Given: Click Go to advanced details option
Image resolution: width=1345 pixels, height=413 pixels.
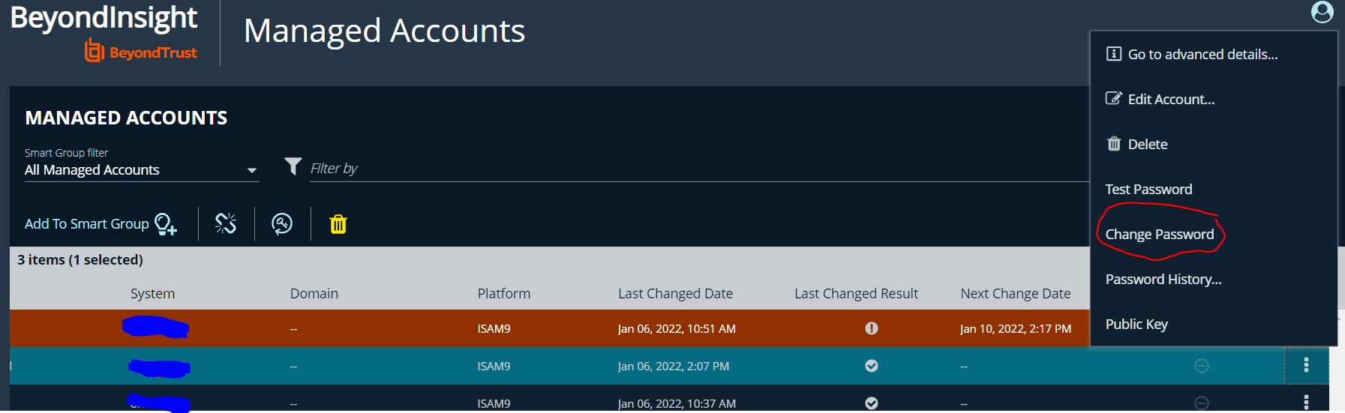Looking at the screenshot, I should click(1202, 55).
